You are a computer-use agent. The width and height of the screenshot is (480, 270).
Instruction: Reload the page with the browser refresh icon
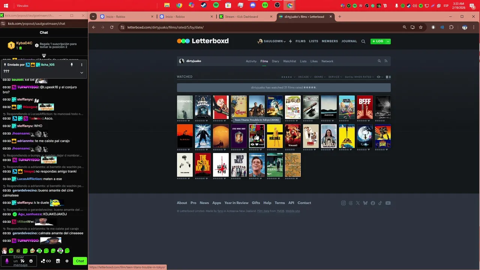pyautogui.click(x=112, y=27)
